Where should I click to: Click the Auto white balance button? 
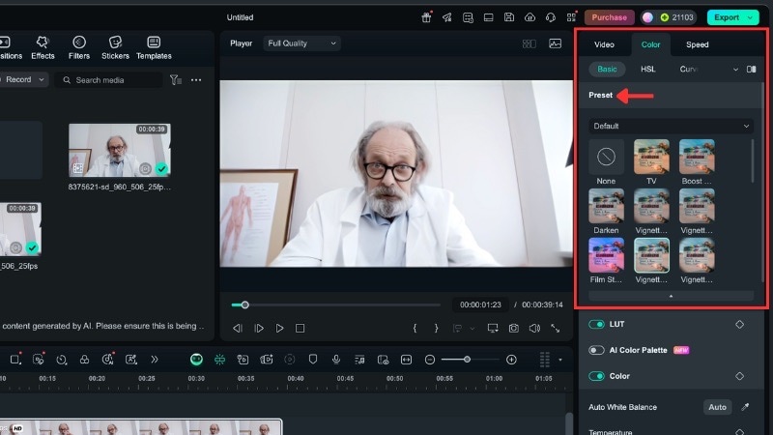pos(717,407)
